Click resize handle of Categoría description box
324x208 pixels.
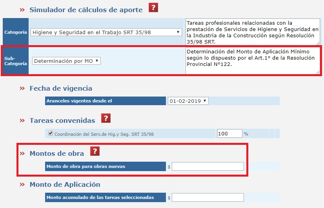(318, 43)
